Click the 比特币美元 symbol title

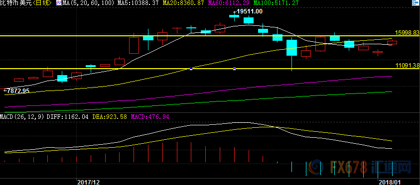[x=16, y=3]
